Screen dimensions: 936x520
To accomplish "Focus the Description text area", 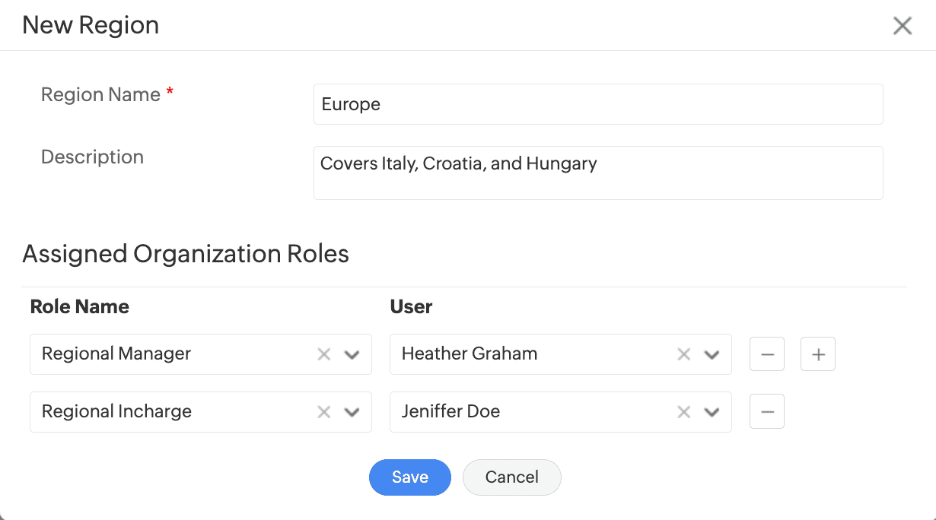I will point(597,173).
